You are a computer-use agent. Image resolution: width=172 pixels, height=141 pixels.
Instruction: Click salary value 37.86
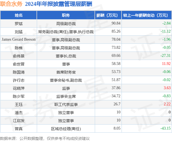pos(116,88)
